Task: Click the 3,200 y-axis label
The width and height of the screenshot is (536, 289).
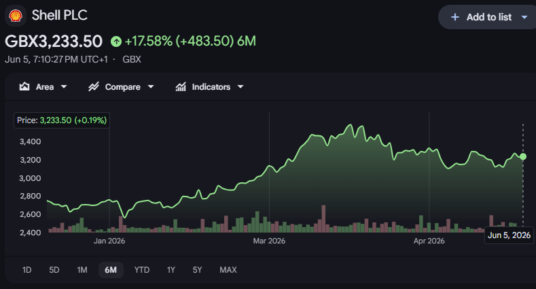Action: point(30,160)
